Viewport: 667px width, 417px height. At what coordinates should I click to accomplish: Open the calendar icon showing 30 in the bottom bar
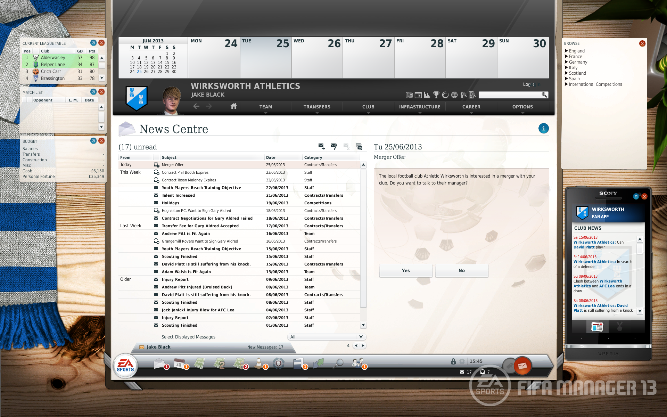[x=180, y=363]
